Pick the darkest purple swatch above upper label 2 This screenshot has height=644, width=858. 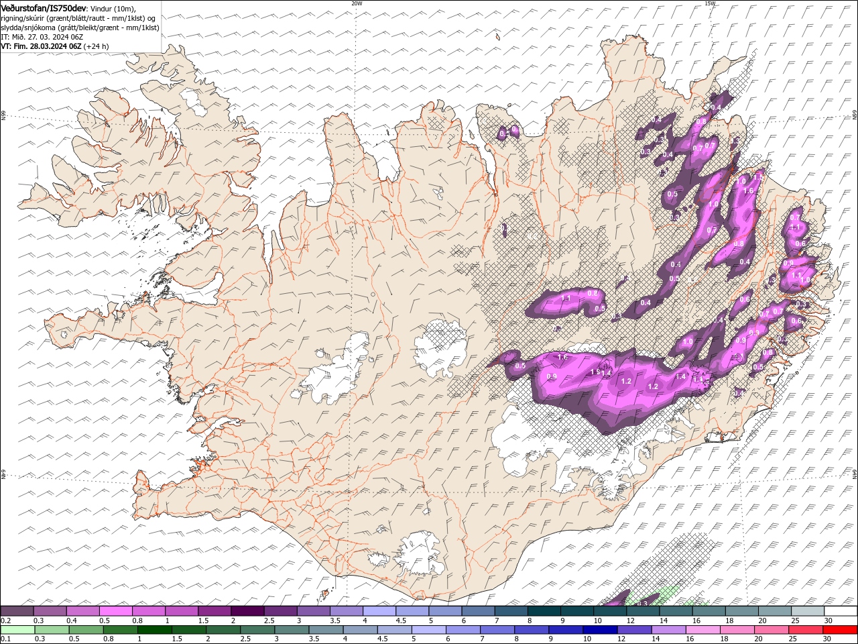point(247,611)
